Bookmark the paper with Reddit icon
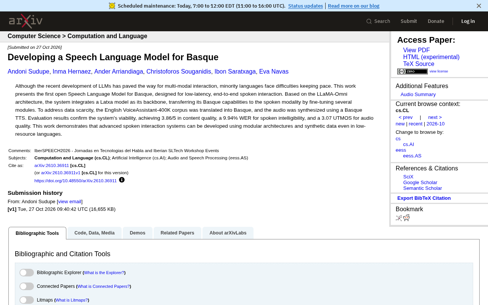Screen dimensions: 488x305 click(x=406, y=218)
